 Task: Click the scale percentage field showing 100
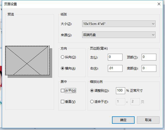tap(120, 91)
